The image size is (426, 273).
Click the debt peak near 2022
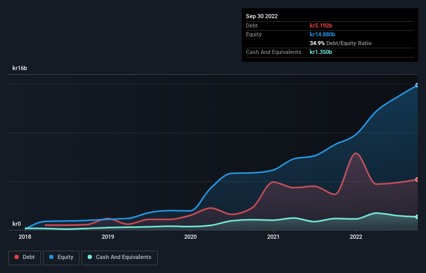pos(355,154)
